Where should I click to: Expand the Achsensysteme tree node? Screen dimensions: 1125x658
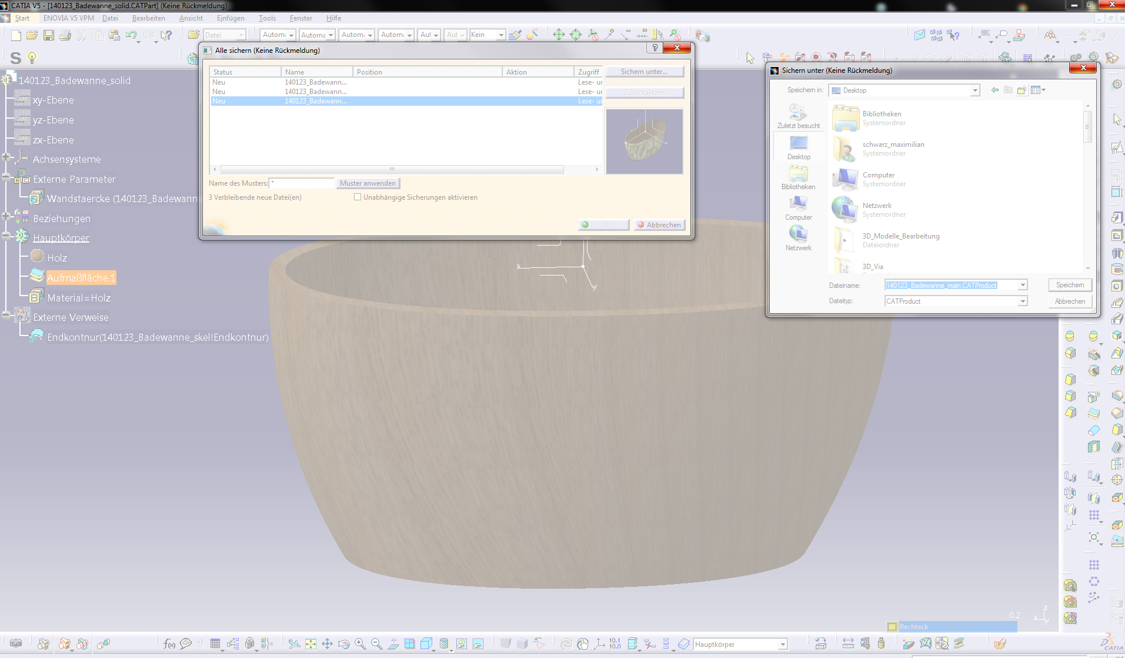click(x=5, y=157)
